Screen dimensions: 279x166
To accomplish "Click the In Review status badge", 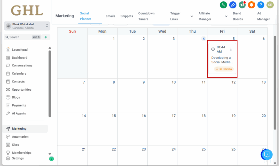I will [x=224, y=69].
